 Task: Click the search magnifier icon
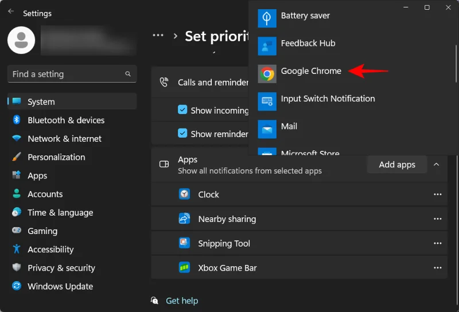tap(128, 74)
